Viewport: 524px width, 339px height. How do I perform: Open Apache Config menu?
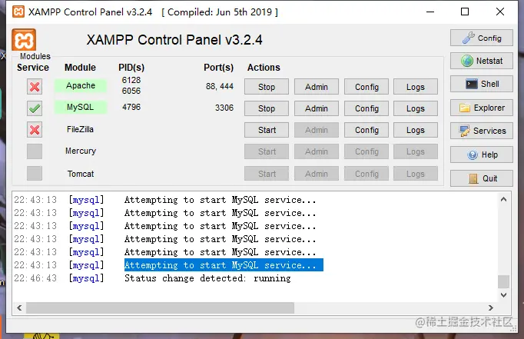click(x=366, y=87)
